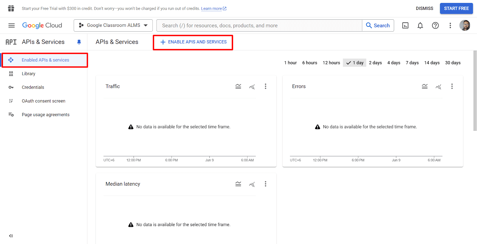Open the top bar three-dot settings menu
The width and height of the screenshot is (477, 244).
[450, 26]
